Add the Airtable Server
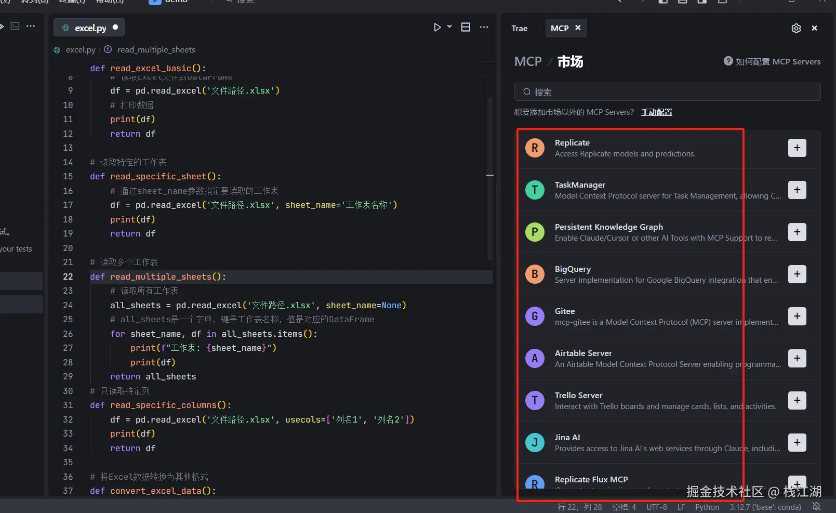 (x=797, y=358)
